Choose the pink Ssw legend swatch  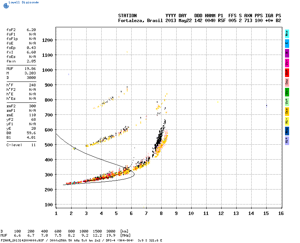click(287, 82)
